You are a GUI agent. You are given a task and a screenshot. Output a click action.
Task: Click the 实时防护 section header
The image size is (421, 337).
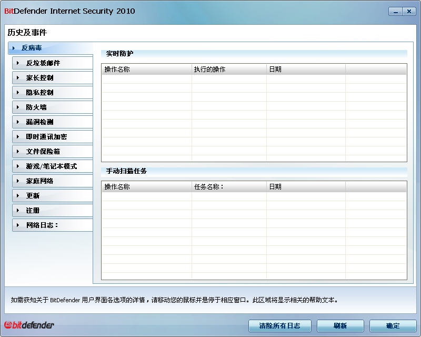click(254, 54)
